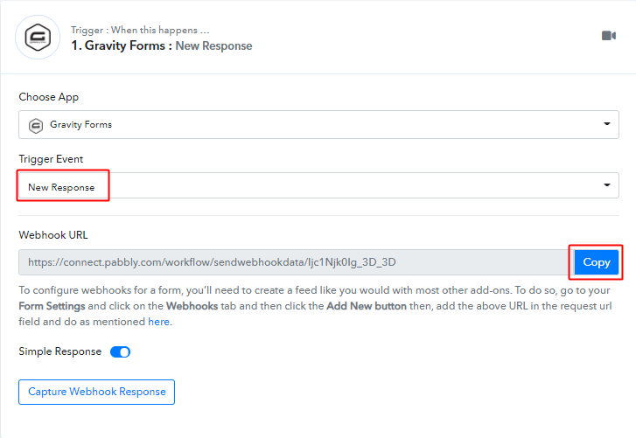Click the '1. Gravity Forms : New Response' title
The width and height of the screenshot is (636, 438).
(162, 45)
